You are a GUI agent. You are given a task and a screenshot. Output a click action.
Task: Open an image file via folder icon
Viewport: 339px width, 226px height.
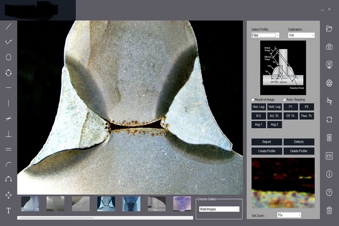[x=329, y=29]
